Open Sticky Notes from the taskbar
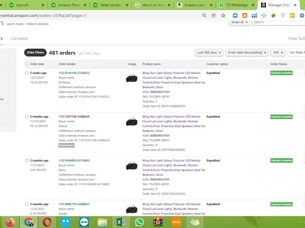The image size is (305, 228). click(x=195, y=222)
